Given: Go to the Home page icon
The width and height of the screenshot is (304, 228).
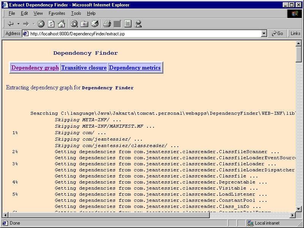Looking at the screenshot, I should (61, 24).
